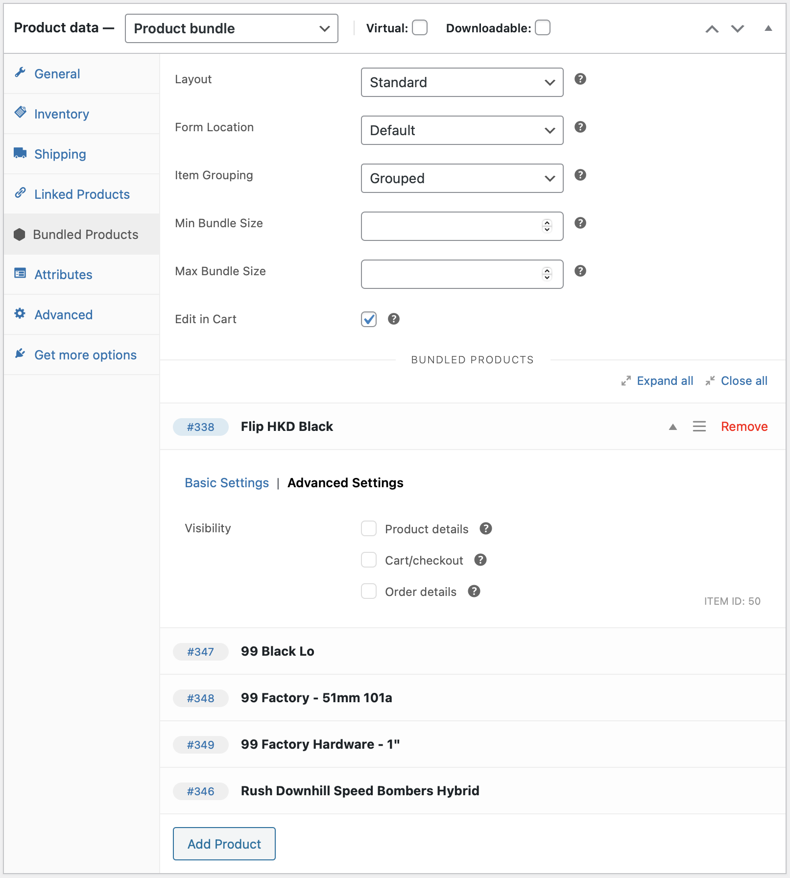Remove the Flip HKD Black item
The width and height of the screenshot is (790, 878).
[744, 427]
